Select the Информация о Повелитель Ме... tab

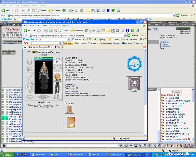point(38,47)
